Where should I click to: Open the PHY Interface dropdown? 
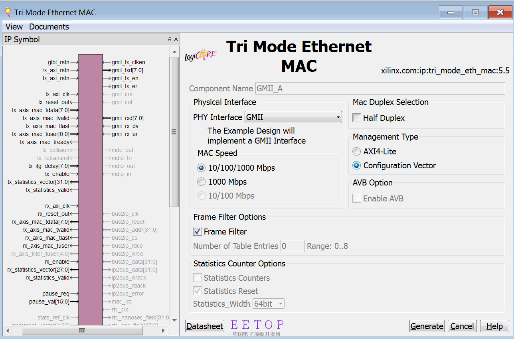coord(293,117)
